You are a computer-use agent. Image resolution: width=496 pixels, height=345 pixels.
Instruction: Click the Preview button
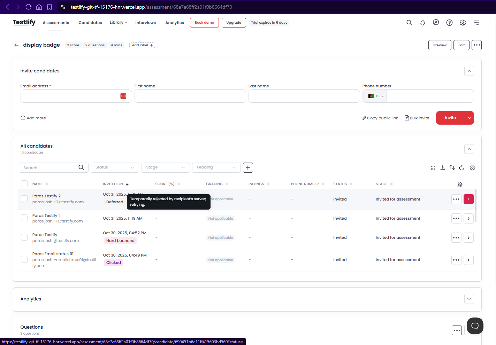[x=440, y=45]
